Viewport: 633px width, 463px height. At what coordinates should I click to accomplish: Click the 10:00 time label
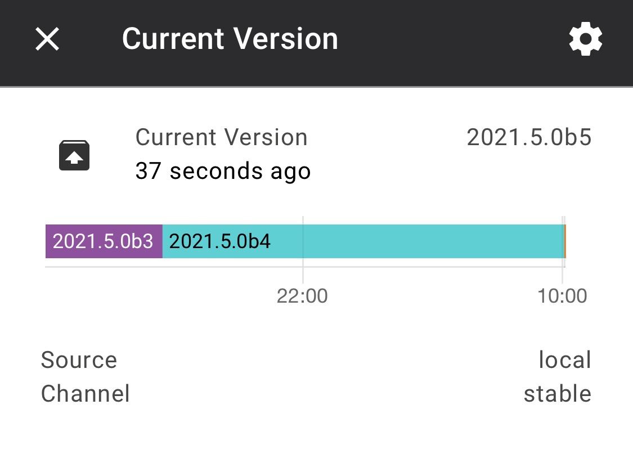[563, 295]
